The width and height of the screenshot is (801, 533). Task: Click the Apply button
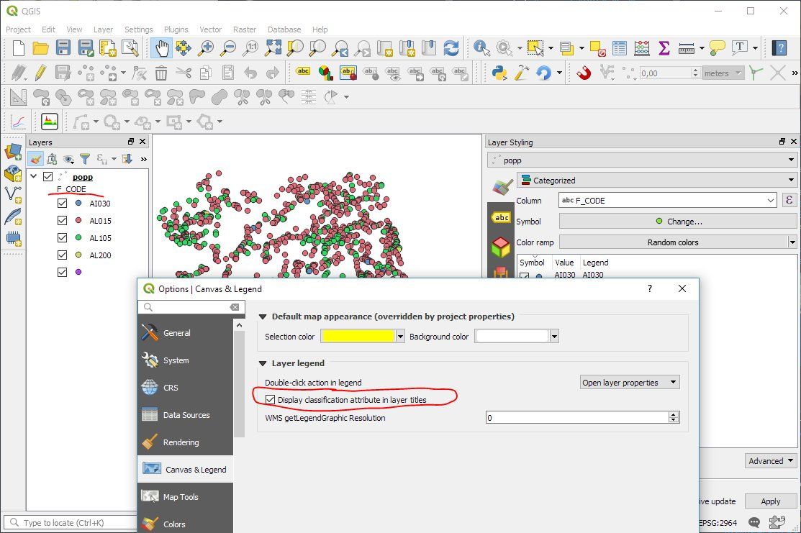pos(770,501)
